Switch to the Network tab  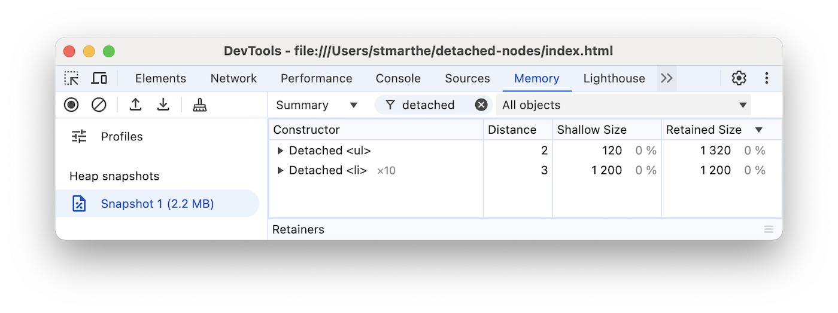click(x=233, y=78)
